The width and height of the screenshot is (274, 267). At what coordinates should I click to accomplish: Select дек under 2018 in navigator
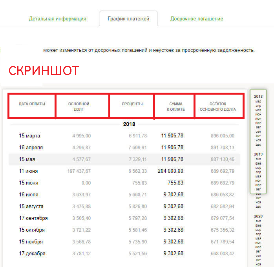click(258, 144)
